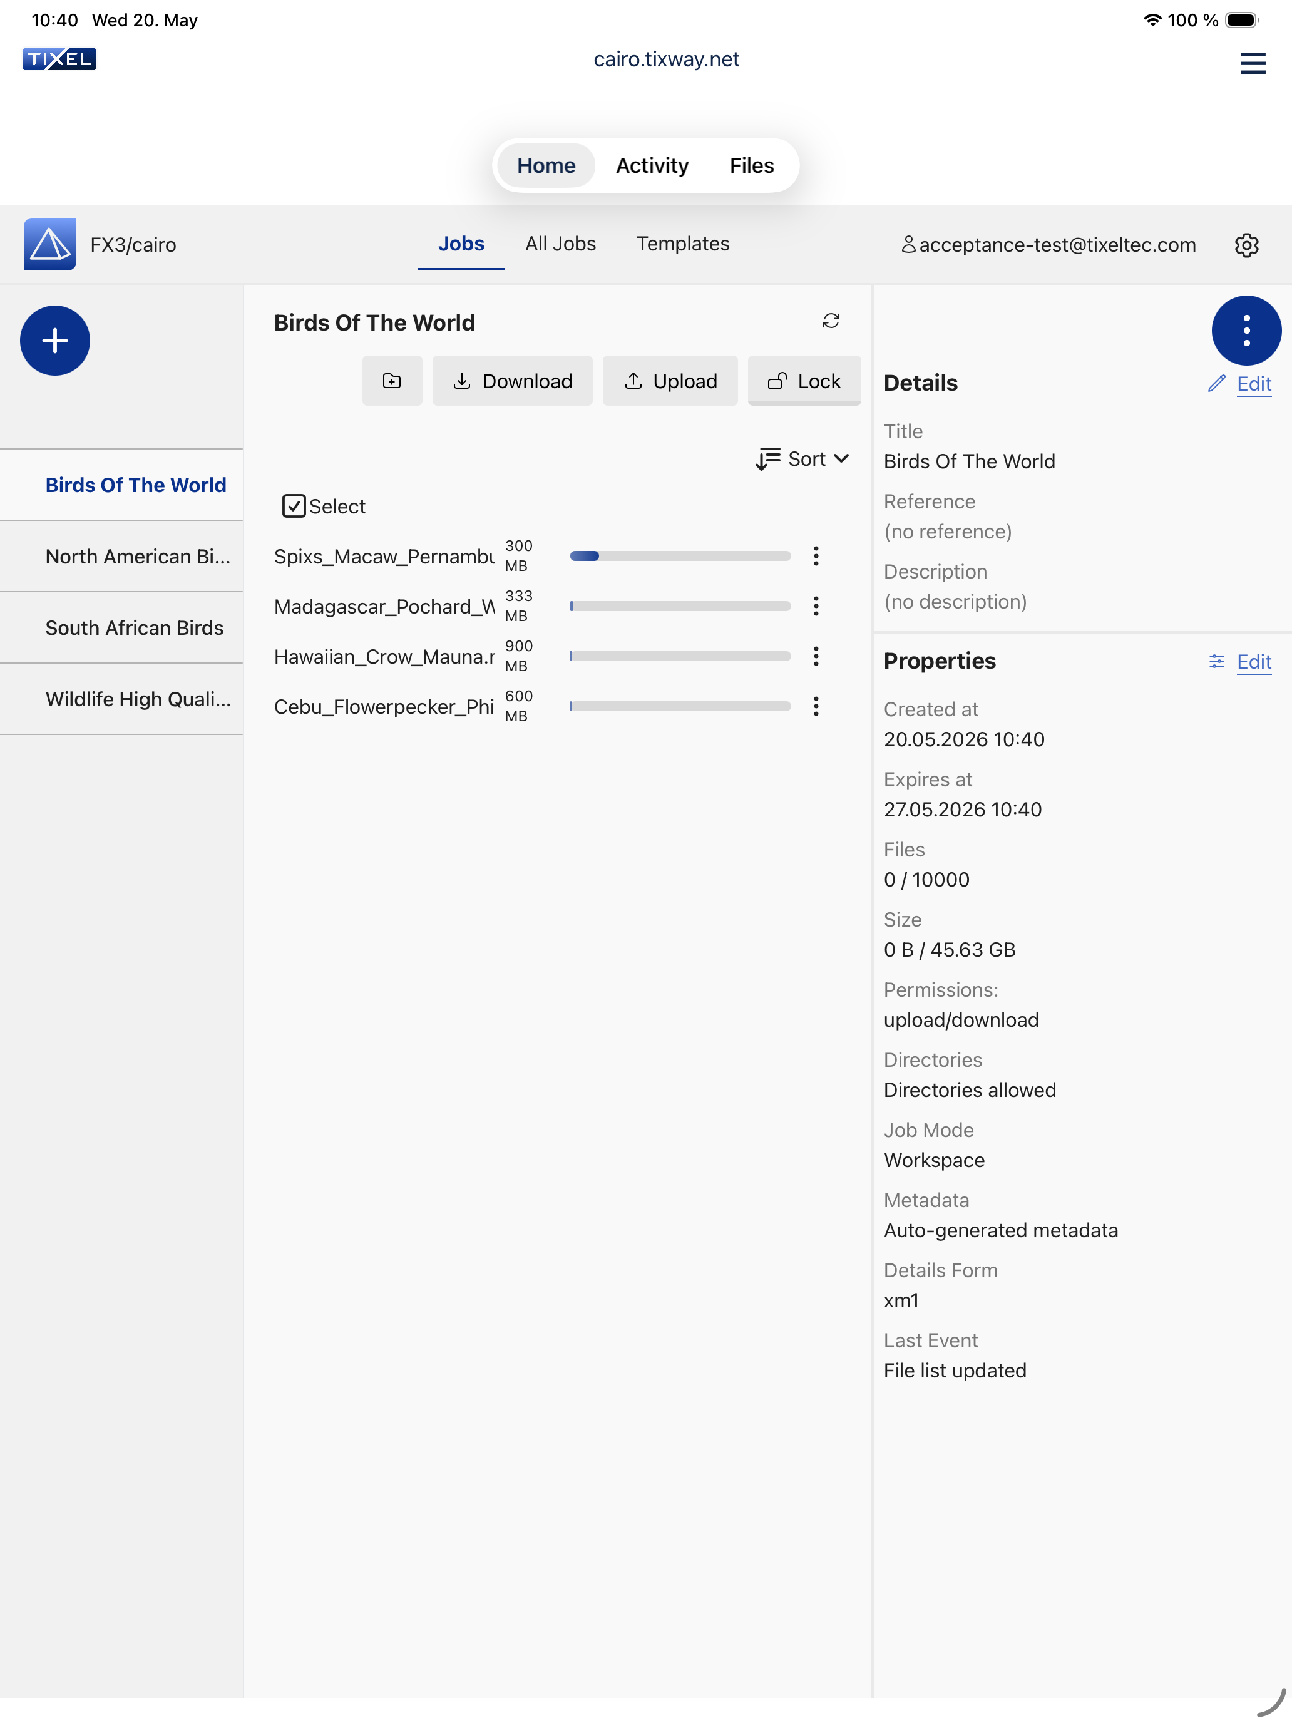Open options menu for Hawaiian_Crow file
1292x1723 pixels.
click(x=816, y=656)
